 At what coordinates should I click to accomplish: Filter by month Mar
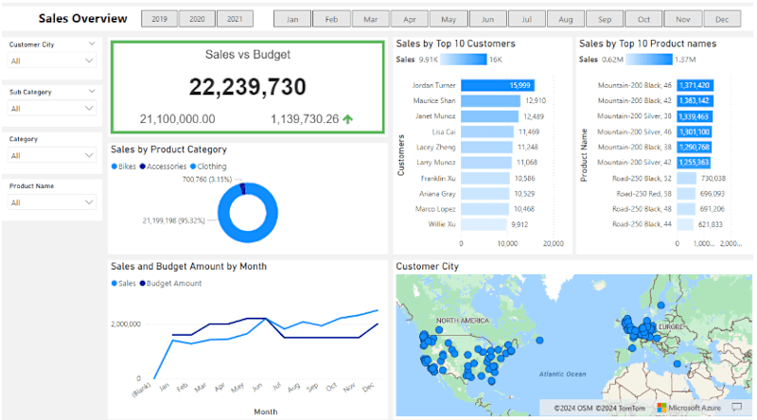tap(370, 19)
